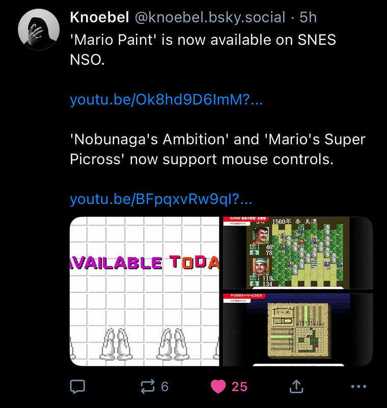Image resolution: width=387 pixels, height=408 pixels.
Task: Click the Knoebel display name
Action: point(99,17)
